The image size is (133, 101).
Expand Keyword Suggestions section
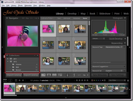124,66
